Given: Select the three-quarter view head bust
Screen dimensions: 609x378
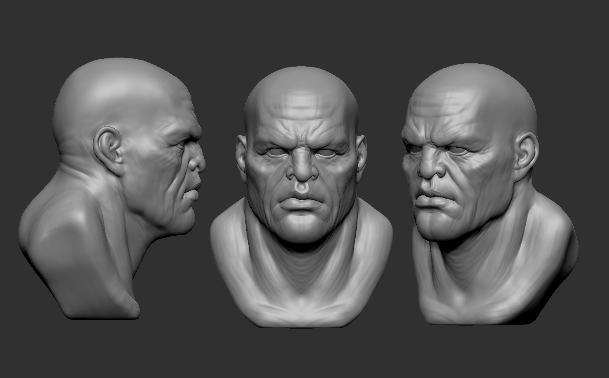Looking at the screenshot, I should click(489, 193).
